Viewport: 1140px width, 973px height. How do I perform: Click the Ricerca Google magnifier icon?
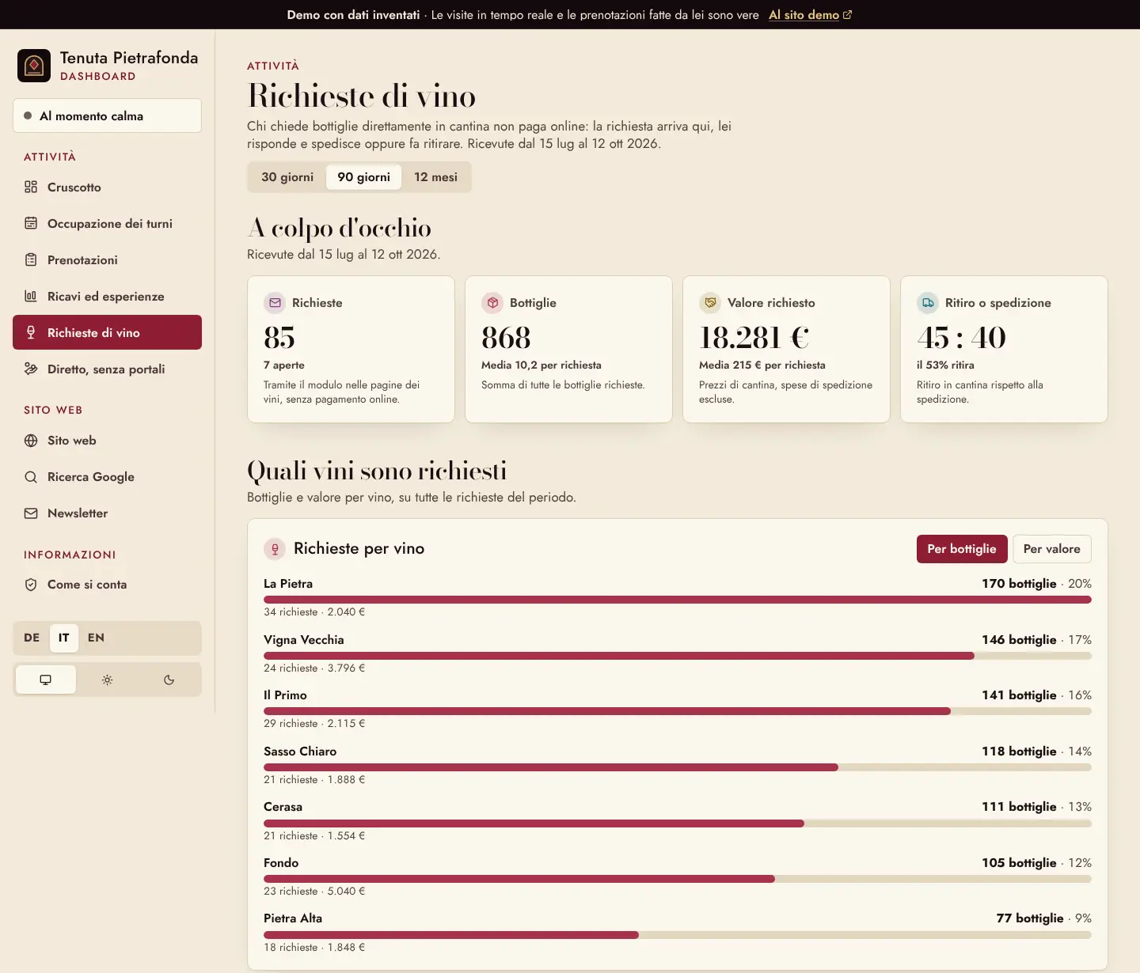31,477
